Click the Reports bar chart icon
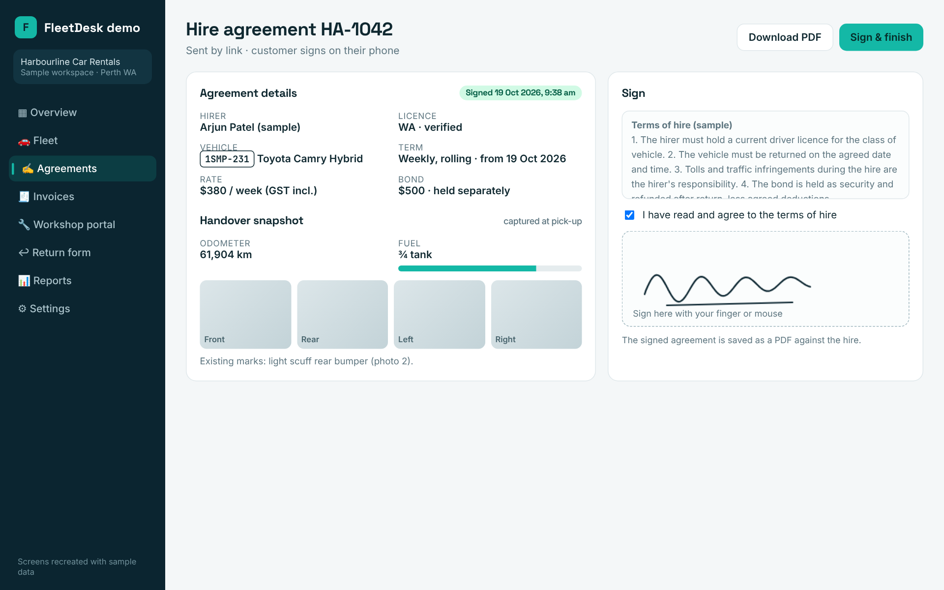Screen dimensions: 944x590 point(24,281)
